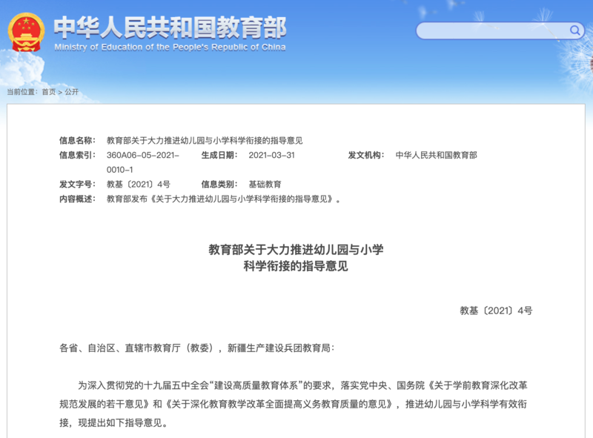Click the 发文机构 value 中华人民共和国教育部

[437, 155]
